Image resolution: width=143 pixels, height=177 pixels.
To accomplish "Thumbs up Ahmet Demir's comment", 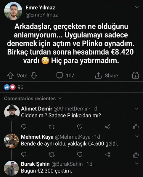I will [136, 127].
